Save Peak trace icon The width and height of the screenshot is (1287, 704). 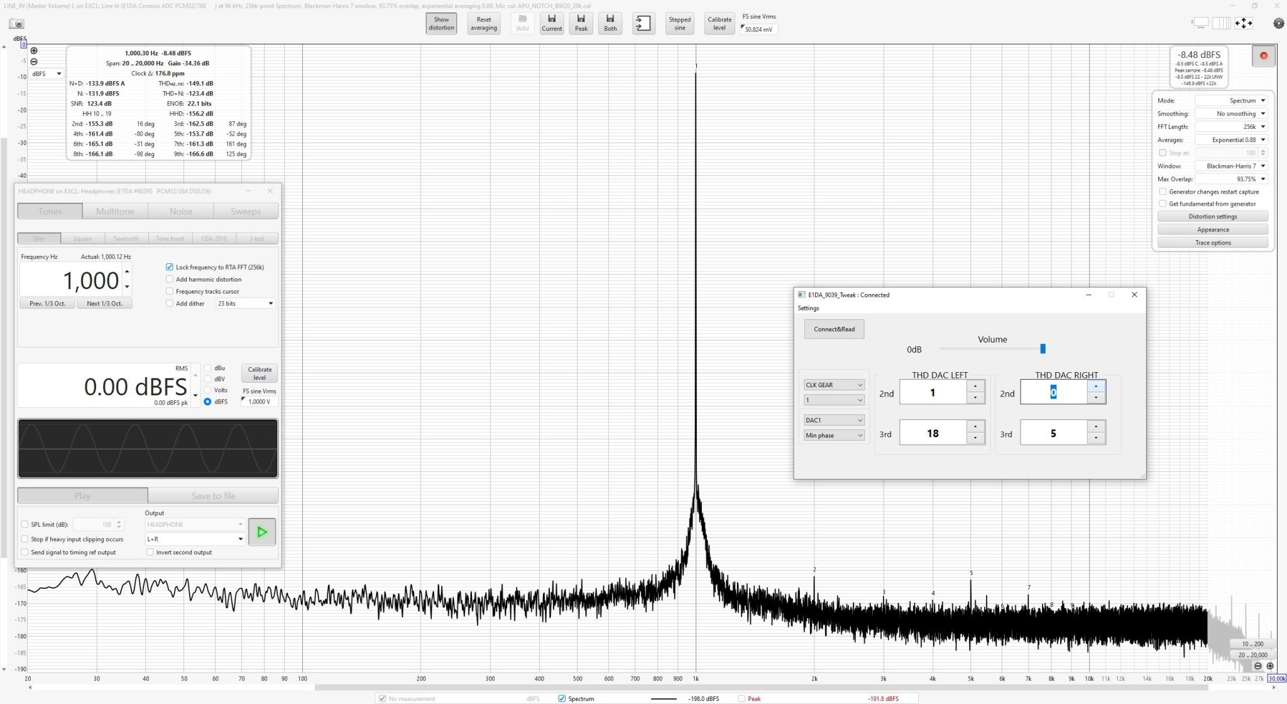point(581,24)
